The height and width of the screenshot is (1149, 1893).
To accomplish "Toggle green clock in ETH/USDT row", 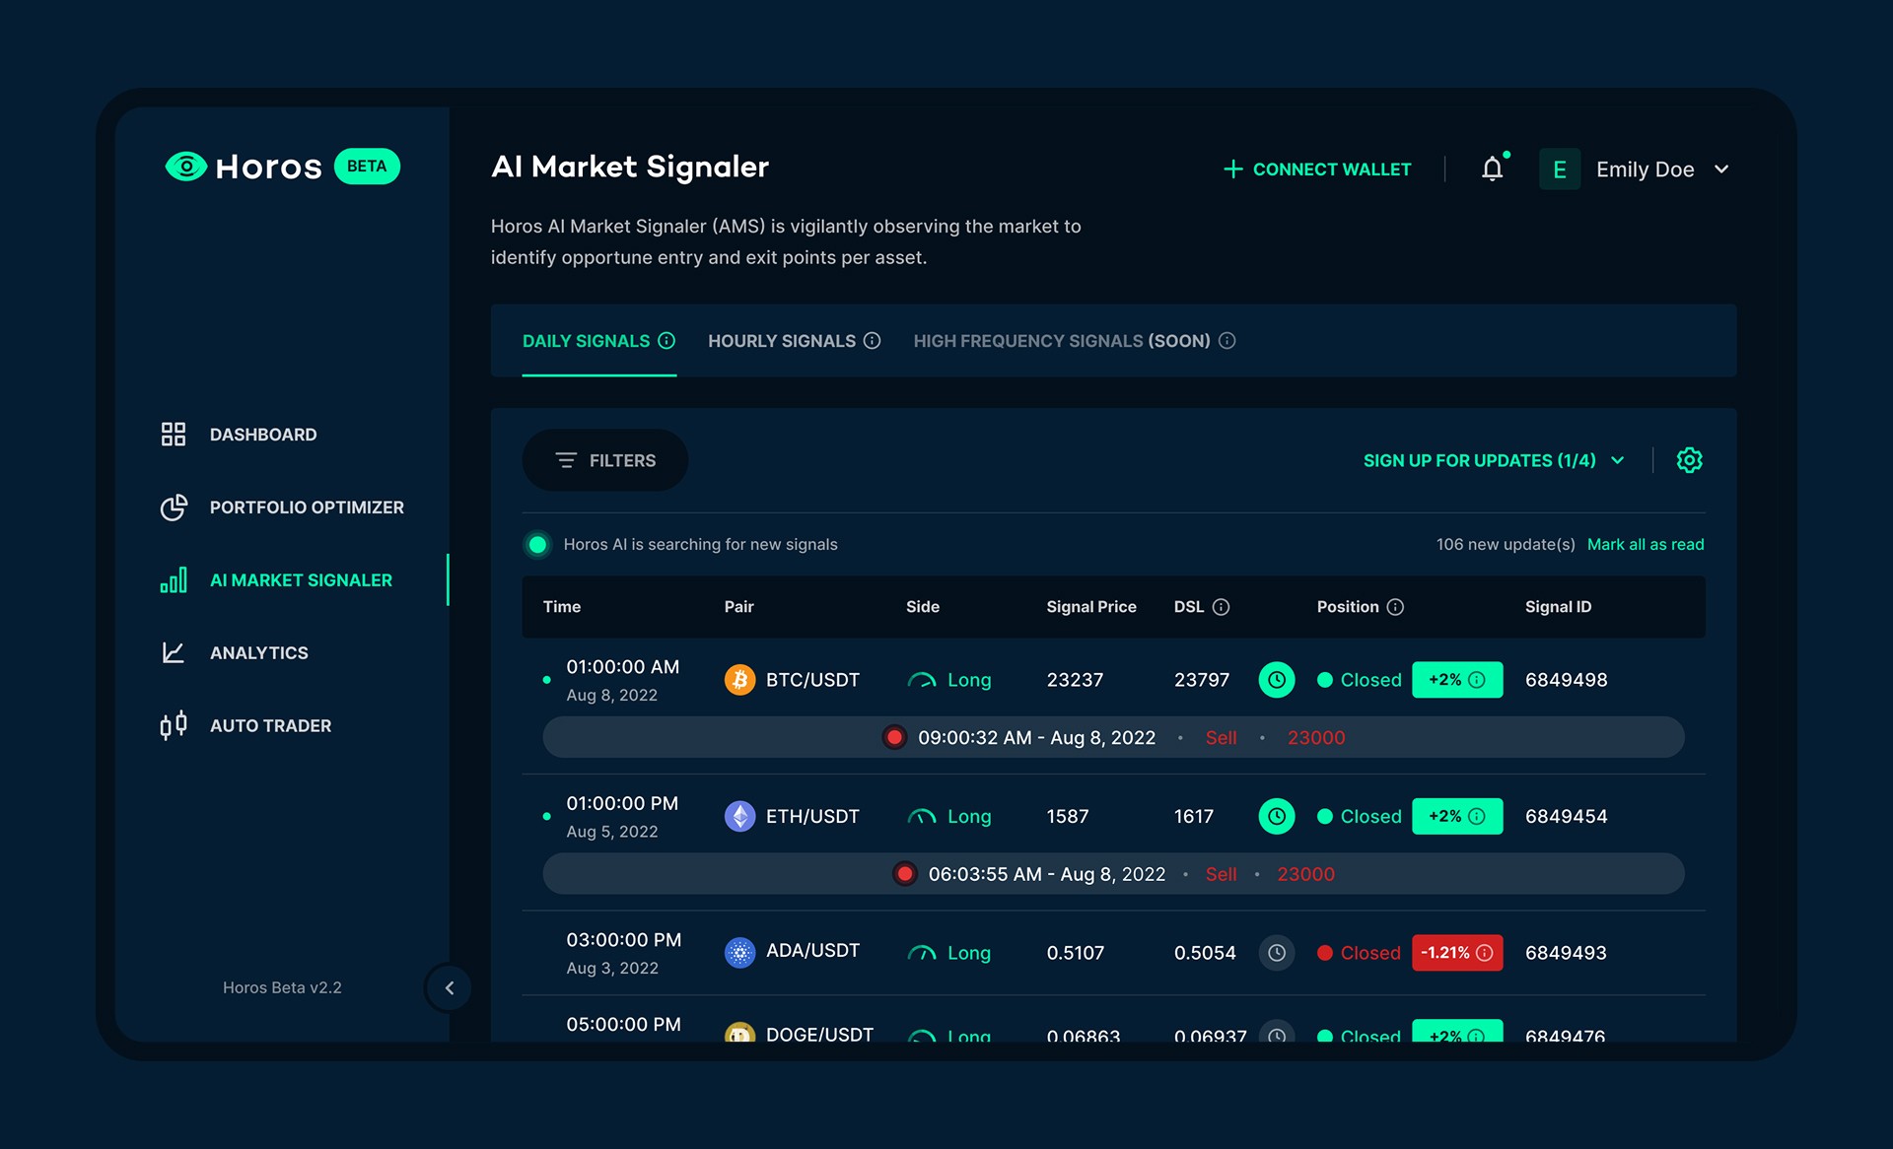I will pos(1276,817).
